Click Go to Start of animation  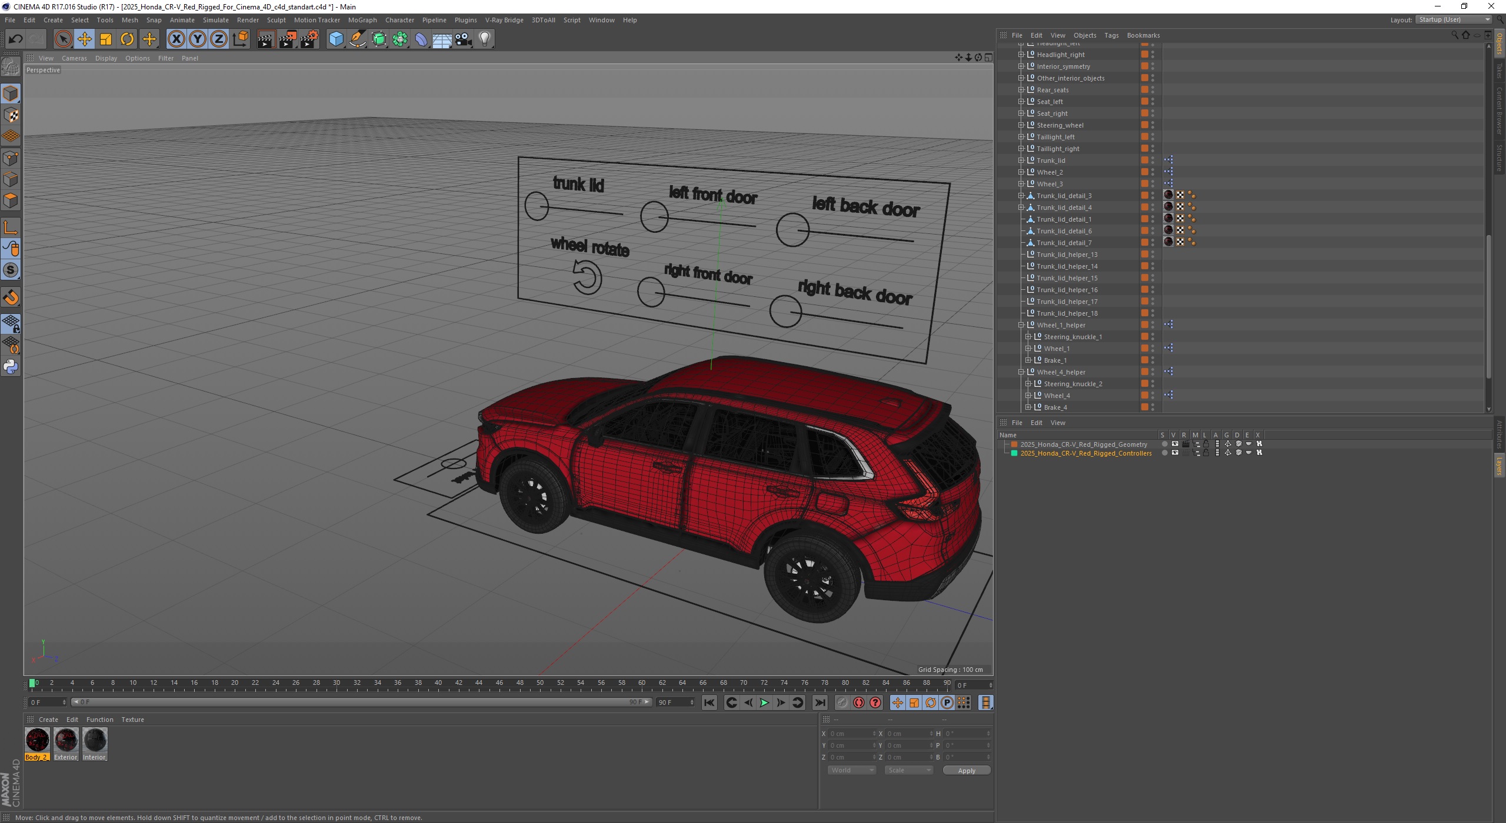(709, 702)
